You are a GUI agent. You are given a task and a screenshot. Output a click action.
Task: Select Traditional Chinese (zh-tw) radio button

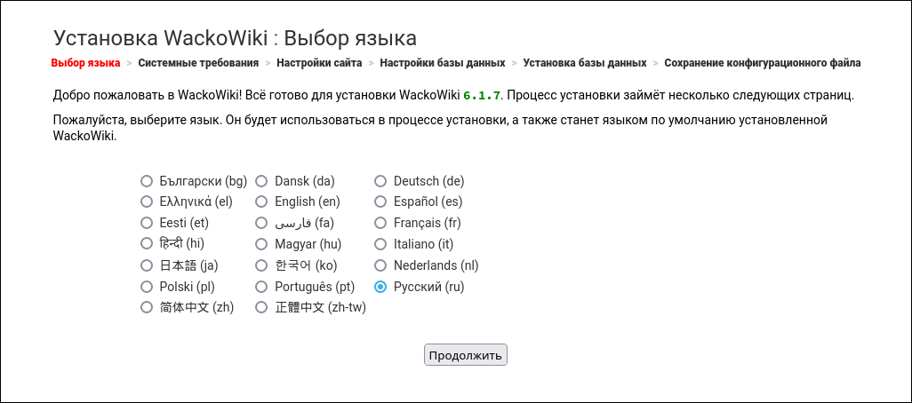[x=262, y=308]
